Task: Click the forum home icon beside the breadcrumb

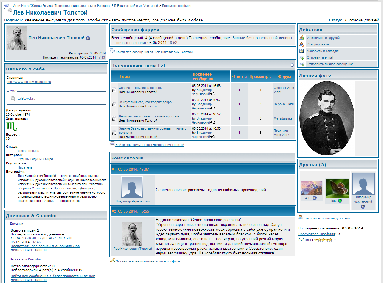Action: 7,5
